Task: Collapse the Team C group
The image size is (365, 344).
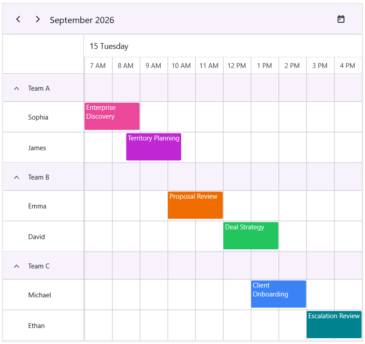Action: [16, 266]
